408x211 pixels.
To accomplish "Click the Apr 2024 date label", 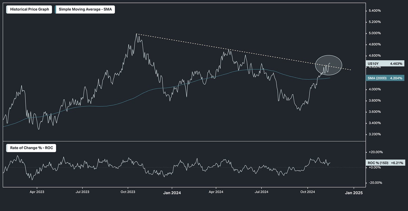I will pyautogui.click(x=216, y=192).
